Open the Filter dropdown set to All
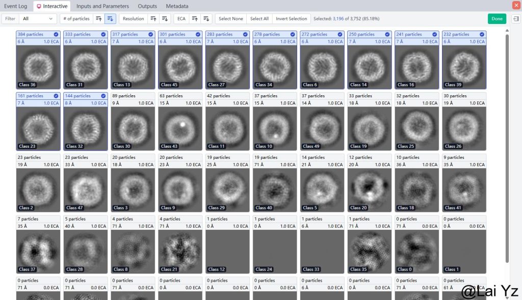The width and height of the screenshot is (522, 300). click(38, 19)
